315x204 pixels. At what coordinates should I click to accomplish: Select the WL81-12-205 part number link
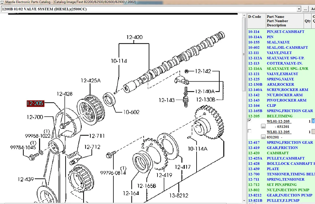[x=279, y=132]
